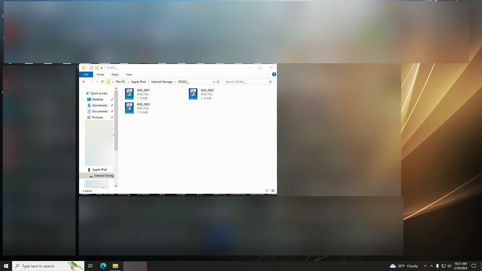Click the Back navigation arrow
This screenshot has height=271, width=482.
[84, 82]
